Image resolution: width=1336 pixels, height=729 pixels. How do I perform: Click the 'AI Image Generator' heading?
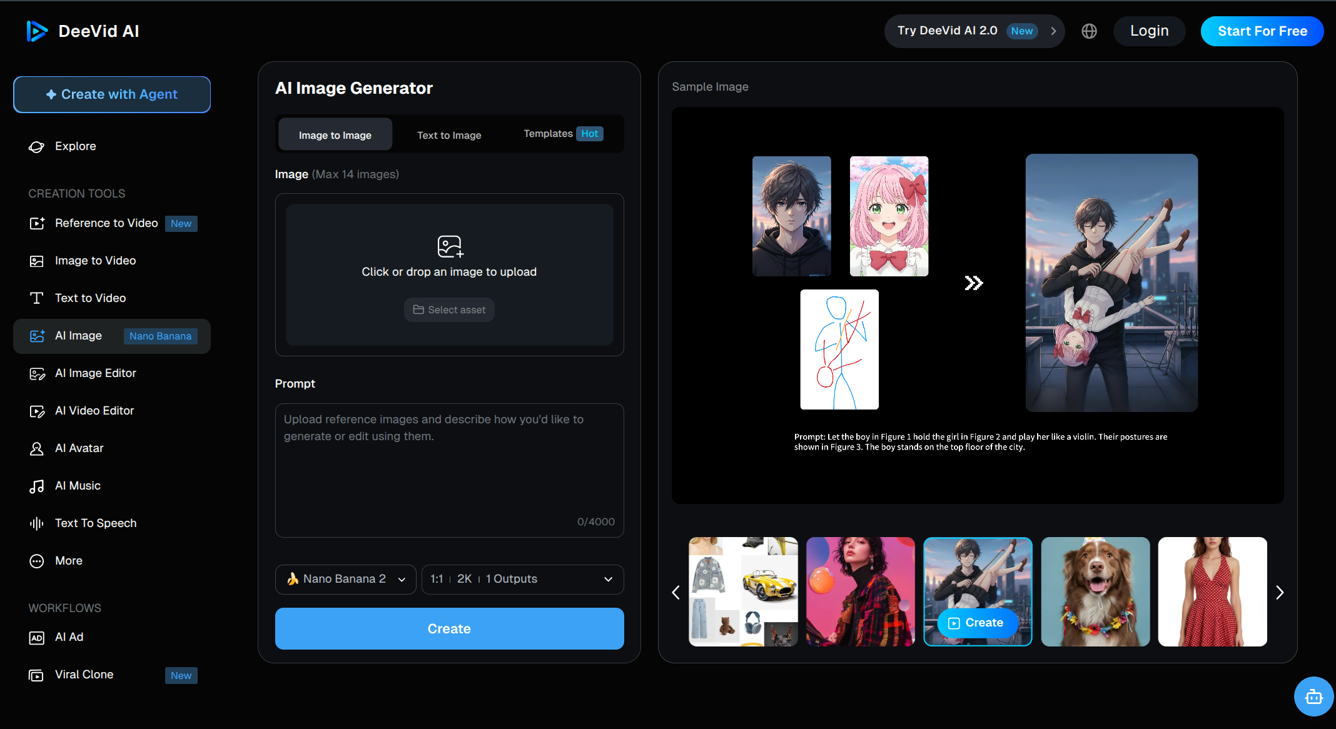tap(354, 88)
